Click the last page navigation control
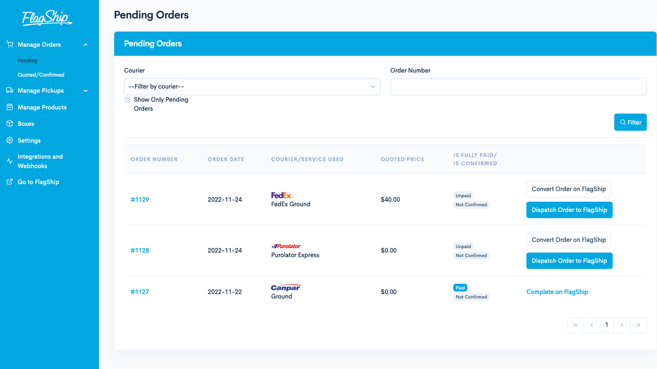The width and height of the screenshot is (657, 369). (638, 325)
